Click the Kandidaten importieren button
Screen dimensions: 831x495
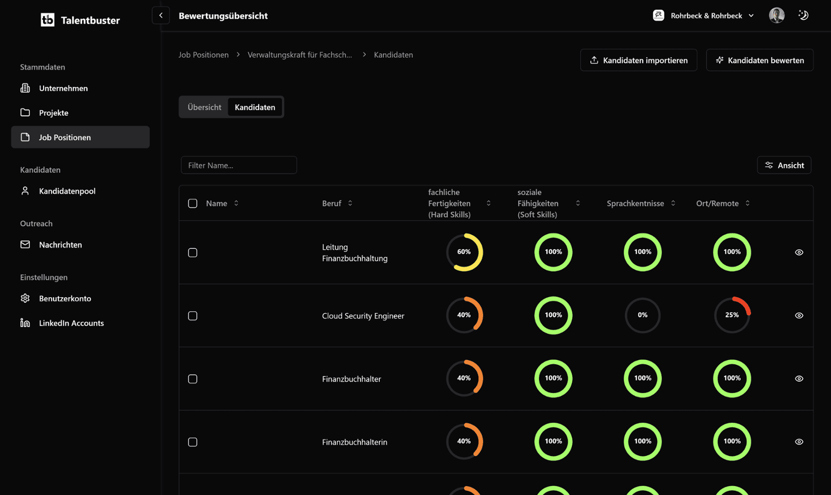pyautogui.click(x=639, y=60)
